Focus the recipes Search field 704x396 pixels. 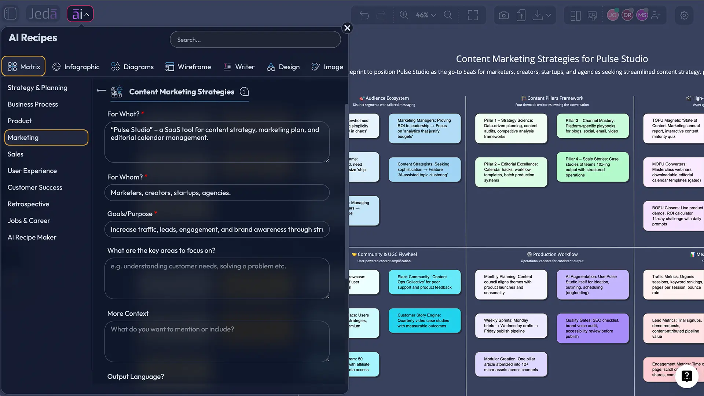255,40
